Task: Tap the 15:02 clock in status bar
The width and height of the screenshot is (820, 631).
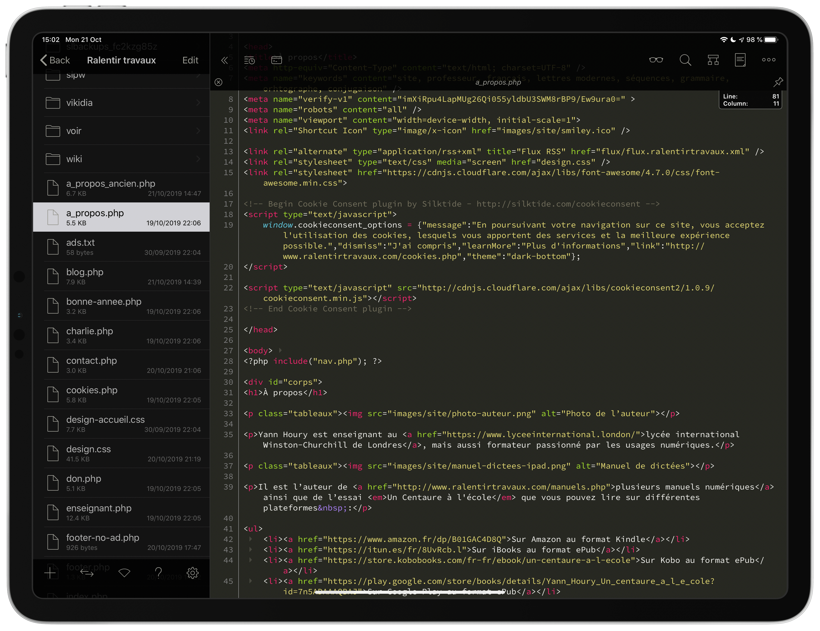Action: tap(51, 39)
